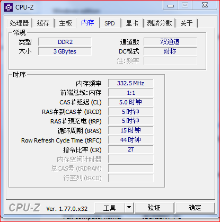Click the DDR2 memory type value
220x222 pixels.
coord(65,42)
